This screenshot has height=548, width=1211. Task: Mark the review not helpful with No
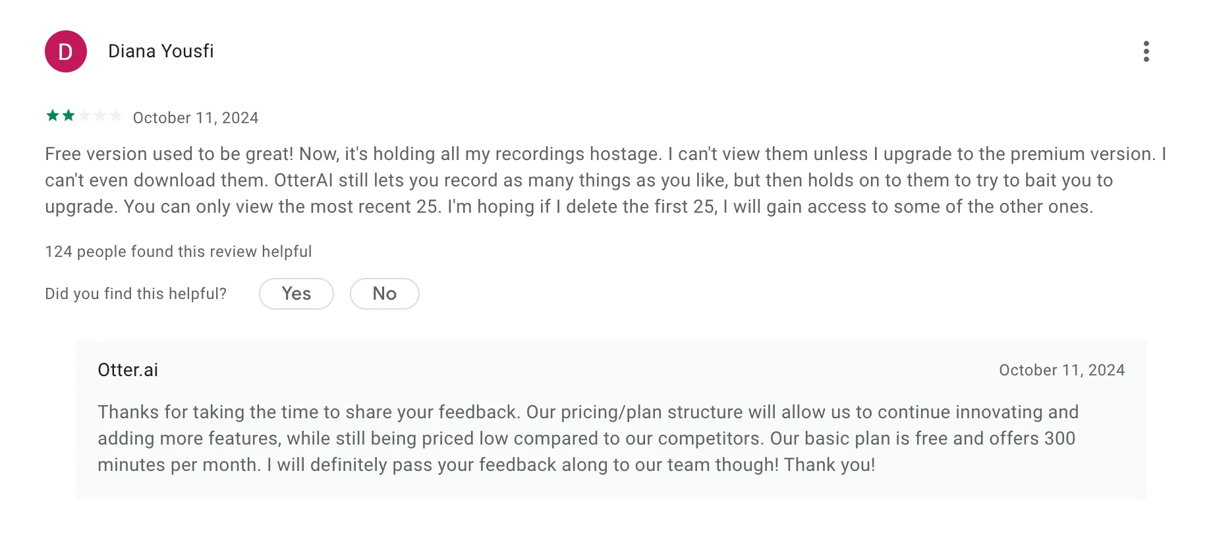[385, 294]
